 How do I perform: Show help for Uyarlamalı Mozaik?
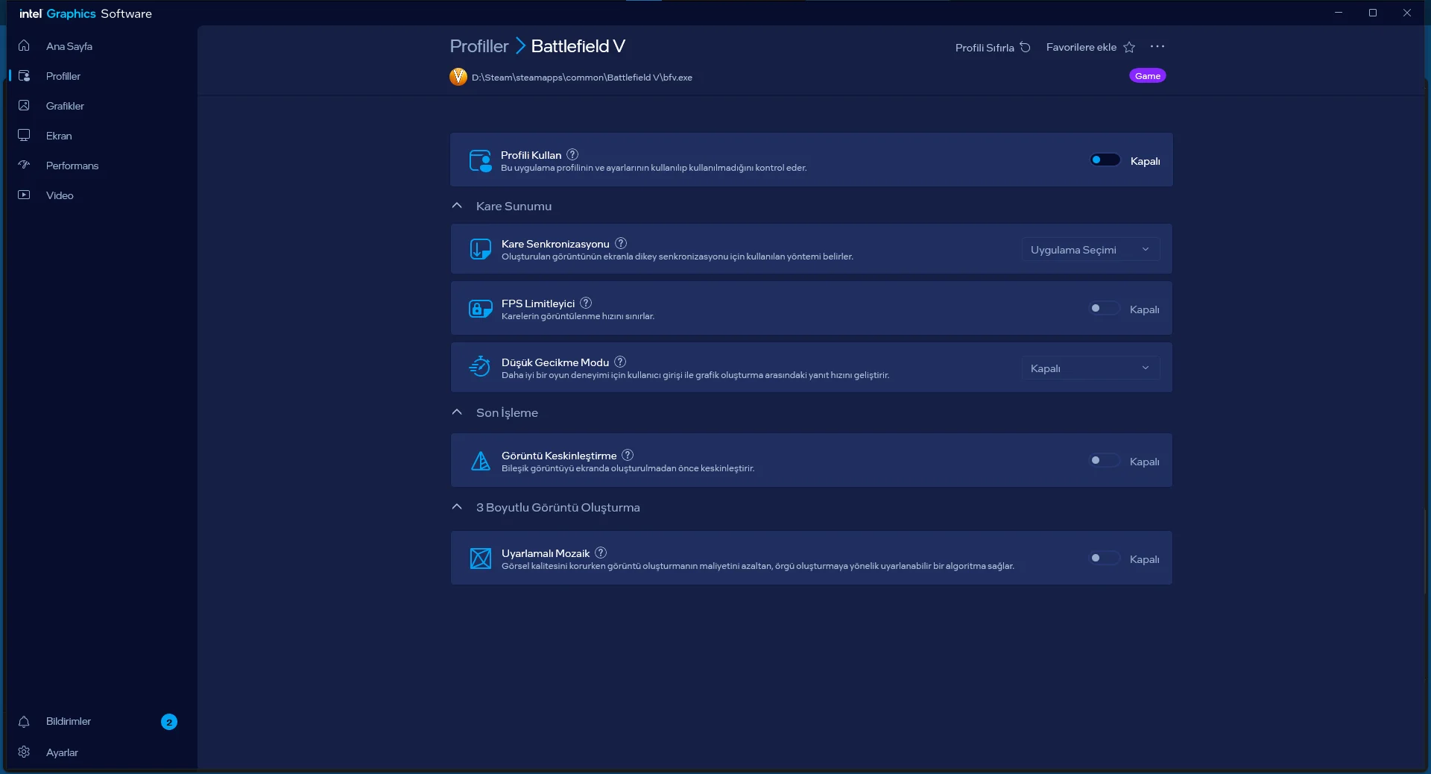[601, 553]
